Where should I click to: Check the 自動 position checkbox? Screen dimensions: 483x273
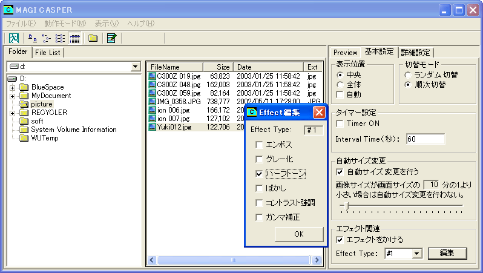[x=340, y=94]
